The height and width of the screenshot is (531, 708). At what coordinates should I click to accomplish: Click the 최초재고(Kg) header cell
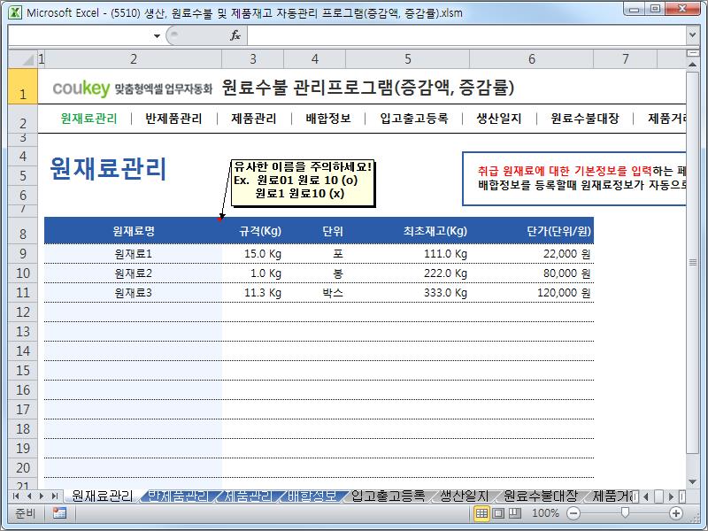coord(408,231)
